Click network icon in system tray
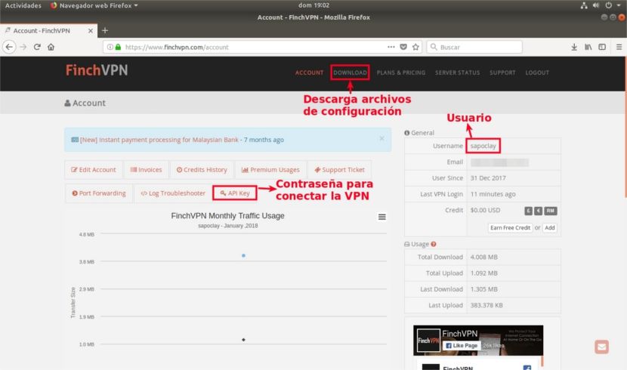 point(584,5)
